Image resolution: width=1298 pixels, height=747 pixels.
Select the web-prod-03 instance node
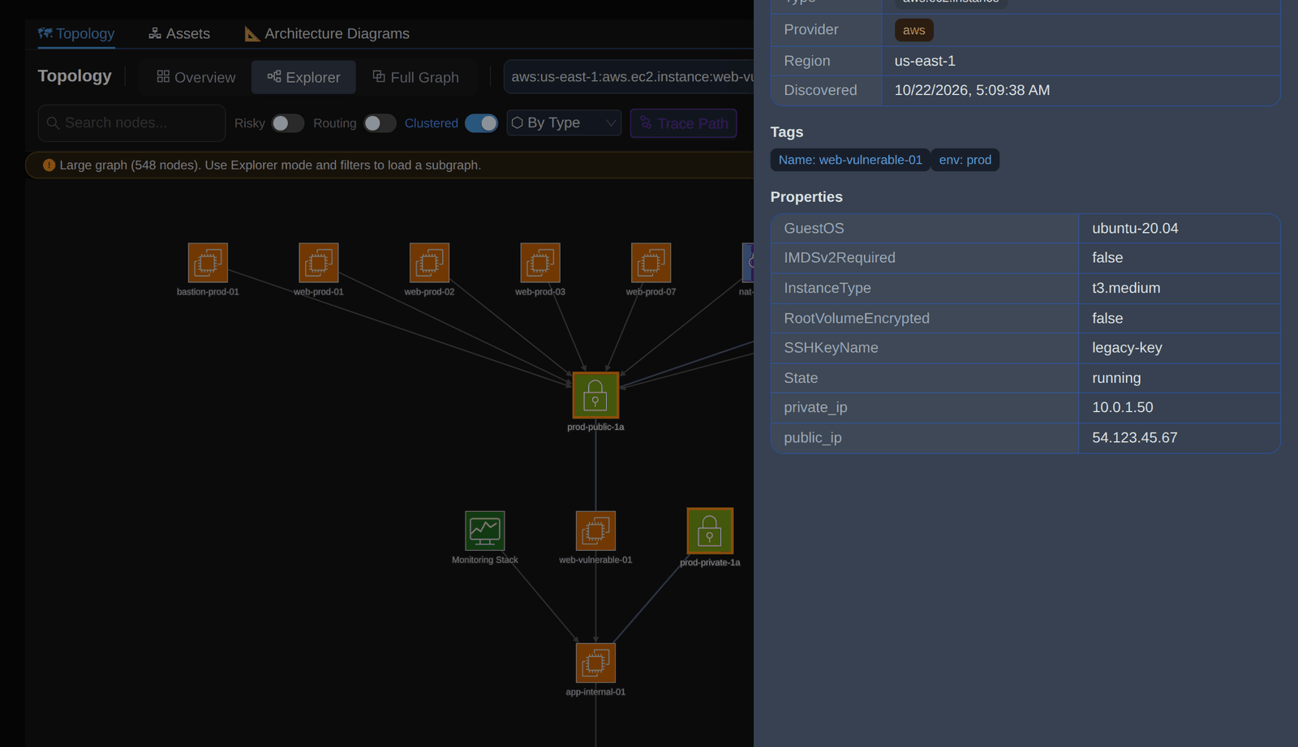point(540,263)
